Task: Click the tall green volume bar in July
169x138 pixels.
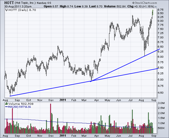Action: 132,121
